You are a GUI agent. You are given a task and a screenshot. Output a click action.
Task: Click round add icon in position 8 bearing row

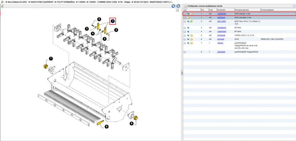click(x=185, y=52)
